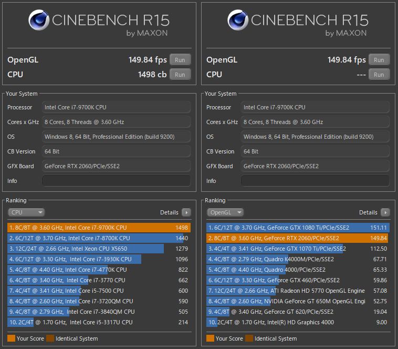This screenshot has height=349, width=398.
Task: Expand ranking Details arrow in right window
Action: (385, 212)
